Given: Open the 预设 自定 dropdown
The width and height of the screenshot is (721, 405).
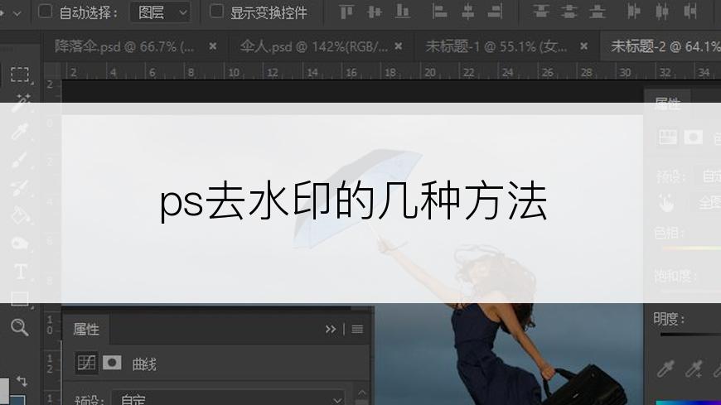Looking at the screenshot, I should [x=228, y=399].
